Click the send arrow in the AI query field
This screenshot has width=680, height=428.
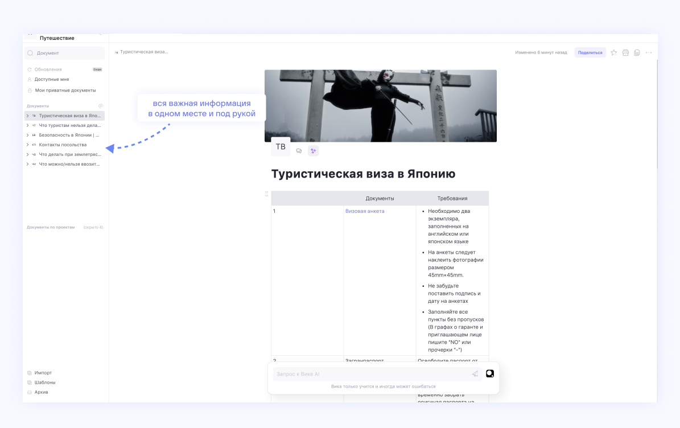(x=475, y=374)
